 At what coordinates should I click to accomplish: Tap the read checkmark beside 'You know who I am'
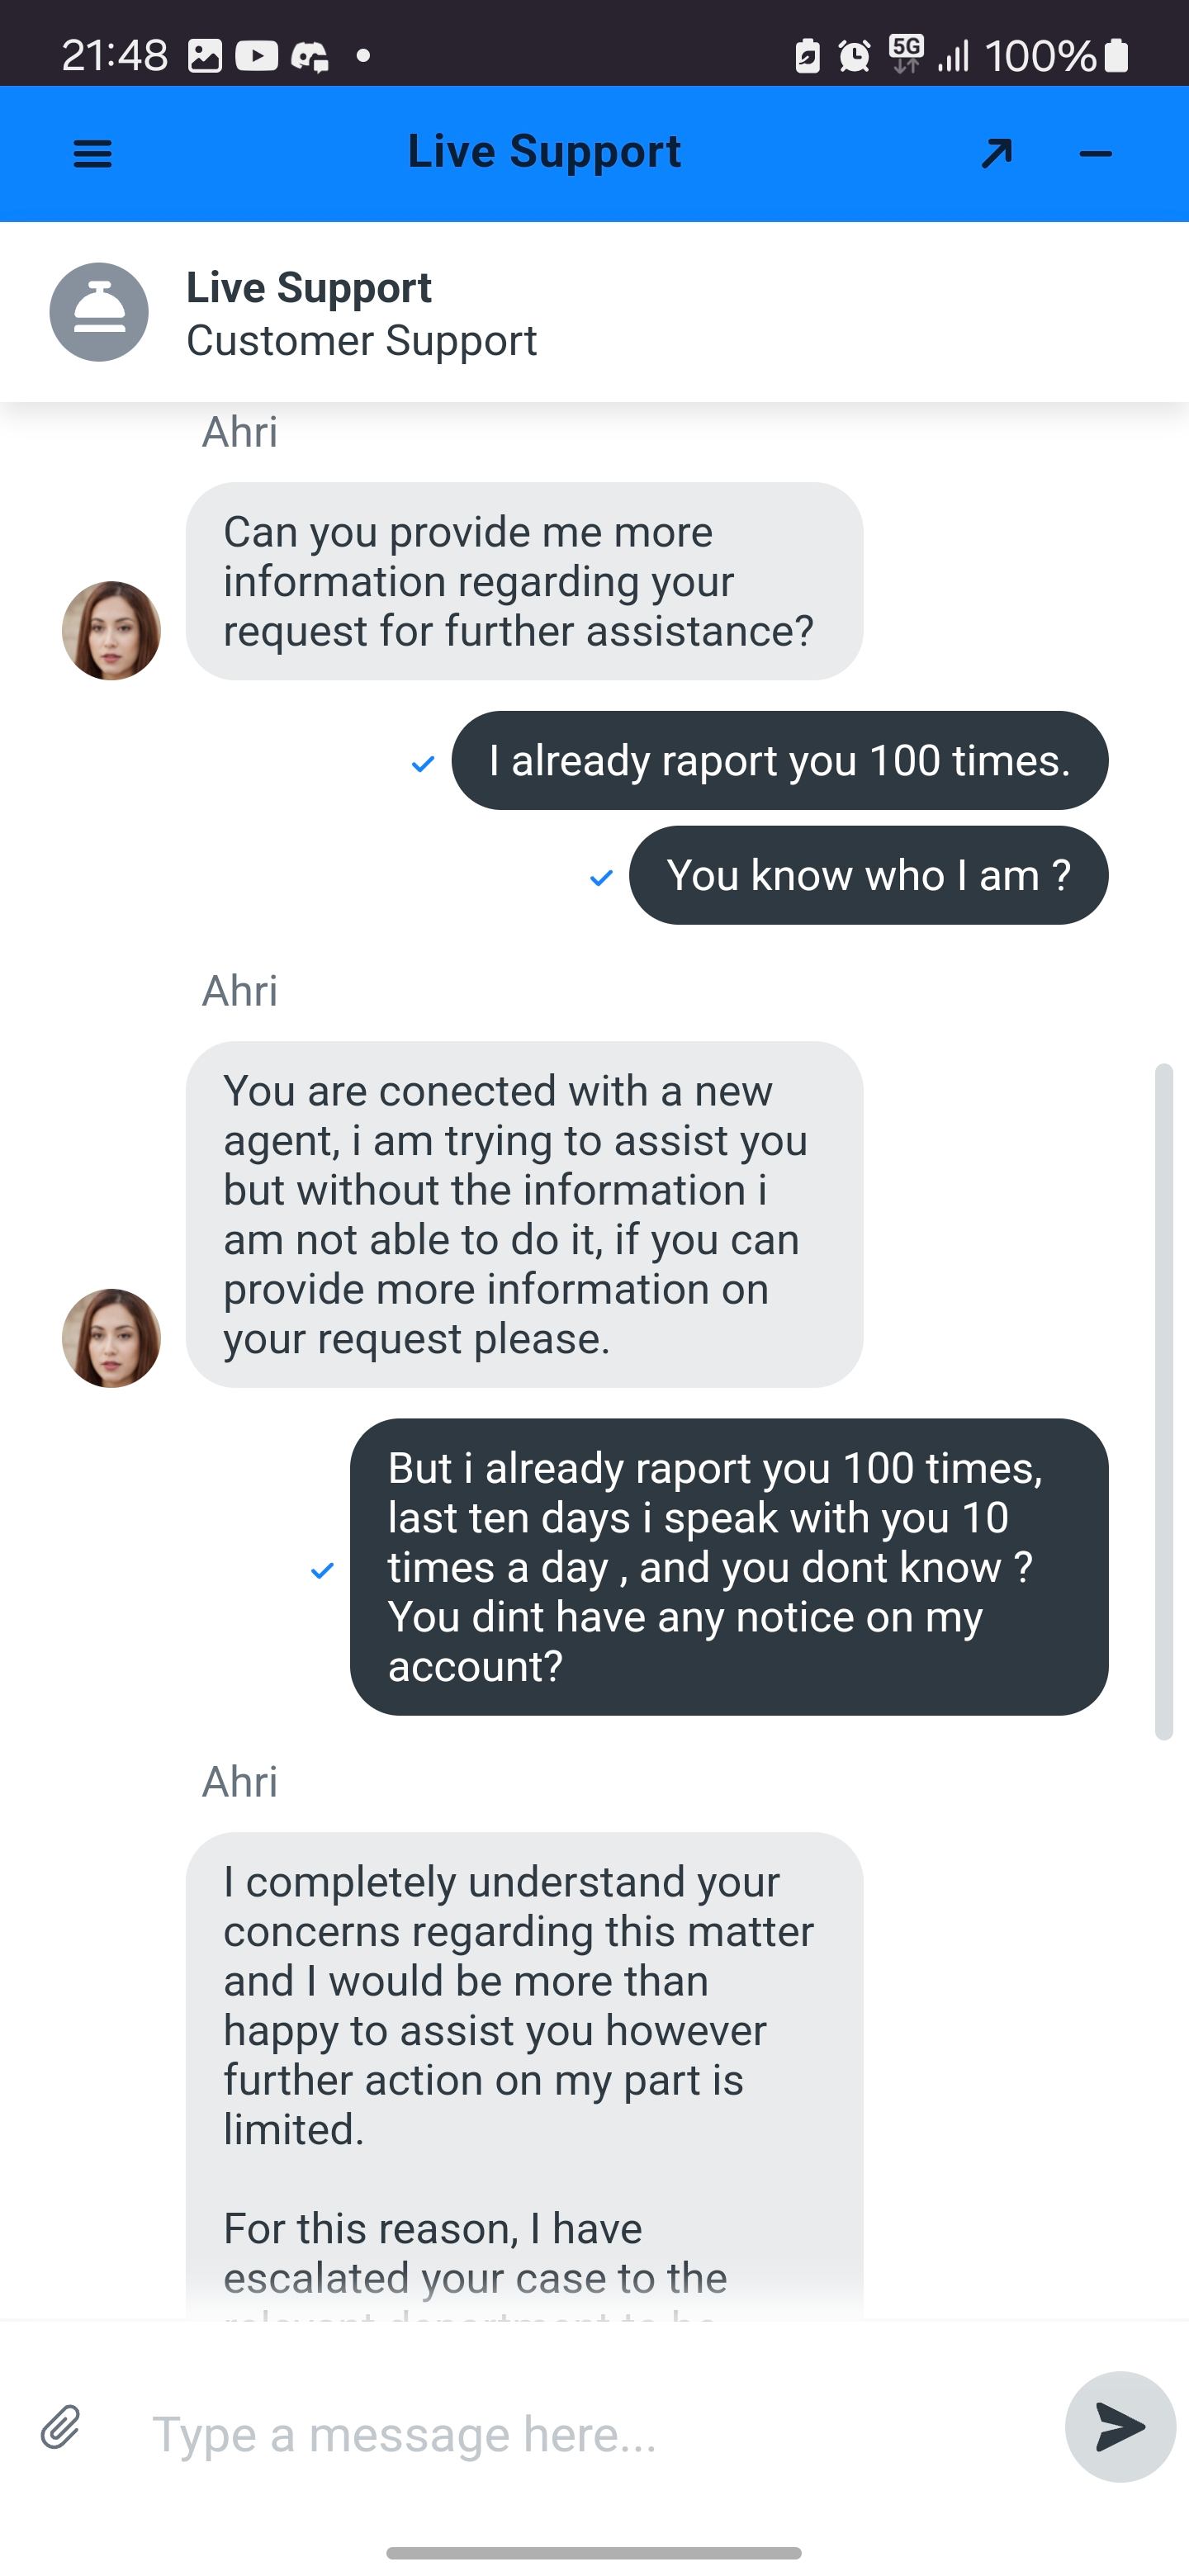[601, 878]
